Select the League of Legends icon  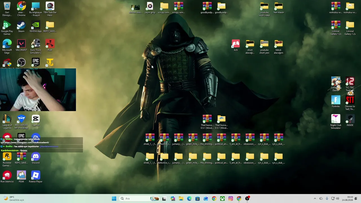coord(7,122)
